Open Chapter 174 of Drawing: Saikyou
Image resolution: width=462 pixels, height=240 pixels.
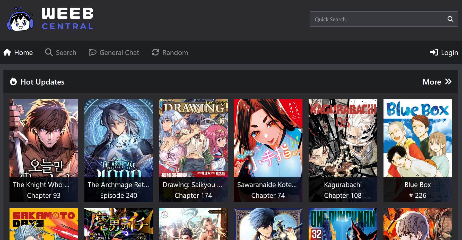[x=193, y=196]
